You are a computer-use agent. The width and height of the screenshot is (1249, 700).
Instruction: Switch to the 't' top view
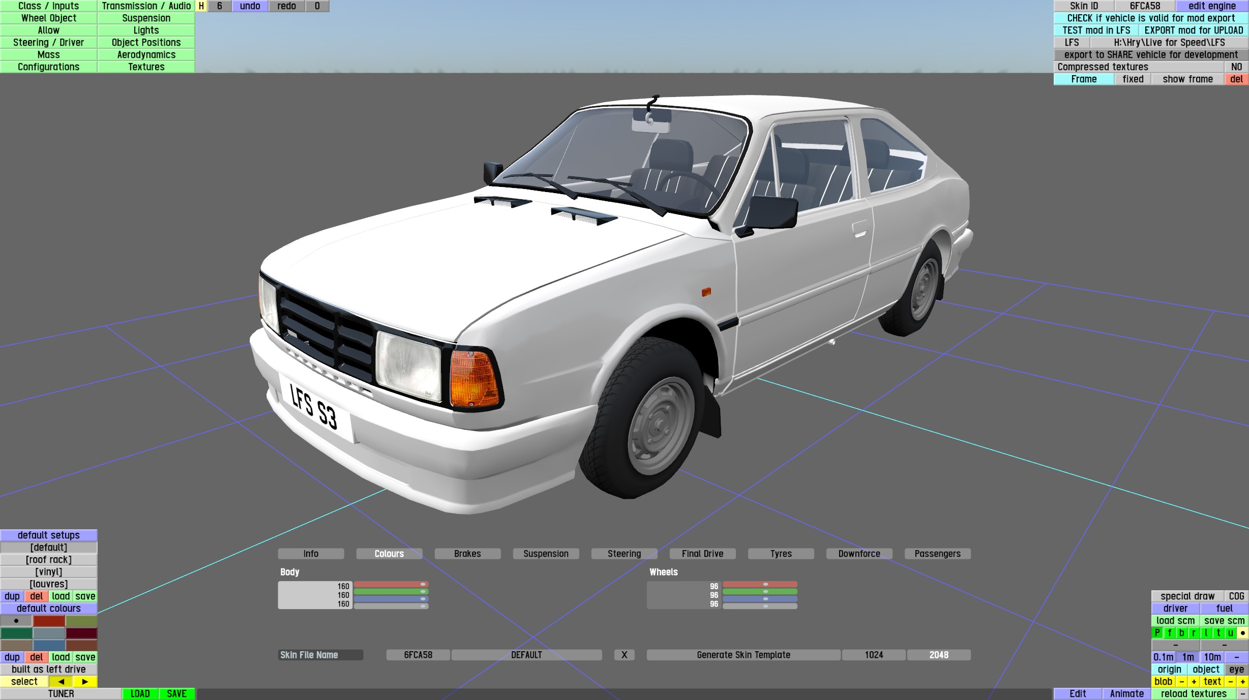point(1218,633)
